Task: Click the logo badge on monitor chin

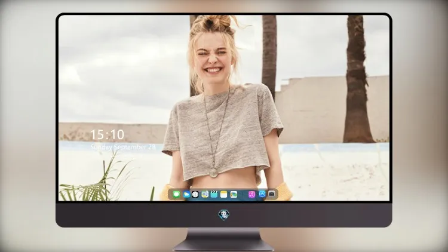Action: pyautogui.click(x=224, y=215)
